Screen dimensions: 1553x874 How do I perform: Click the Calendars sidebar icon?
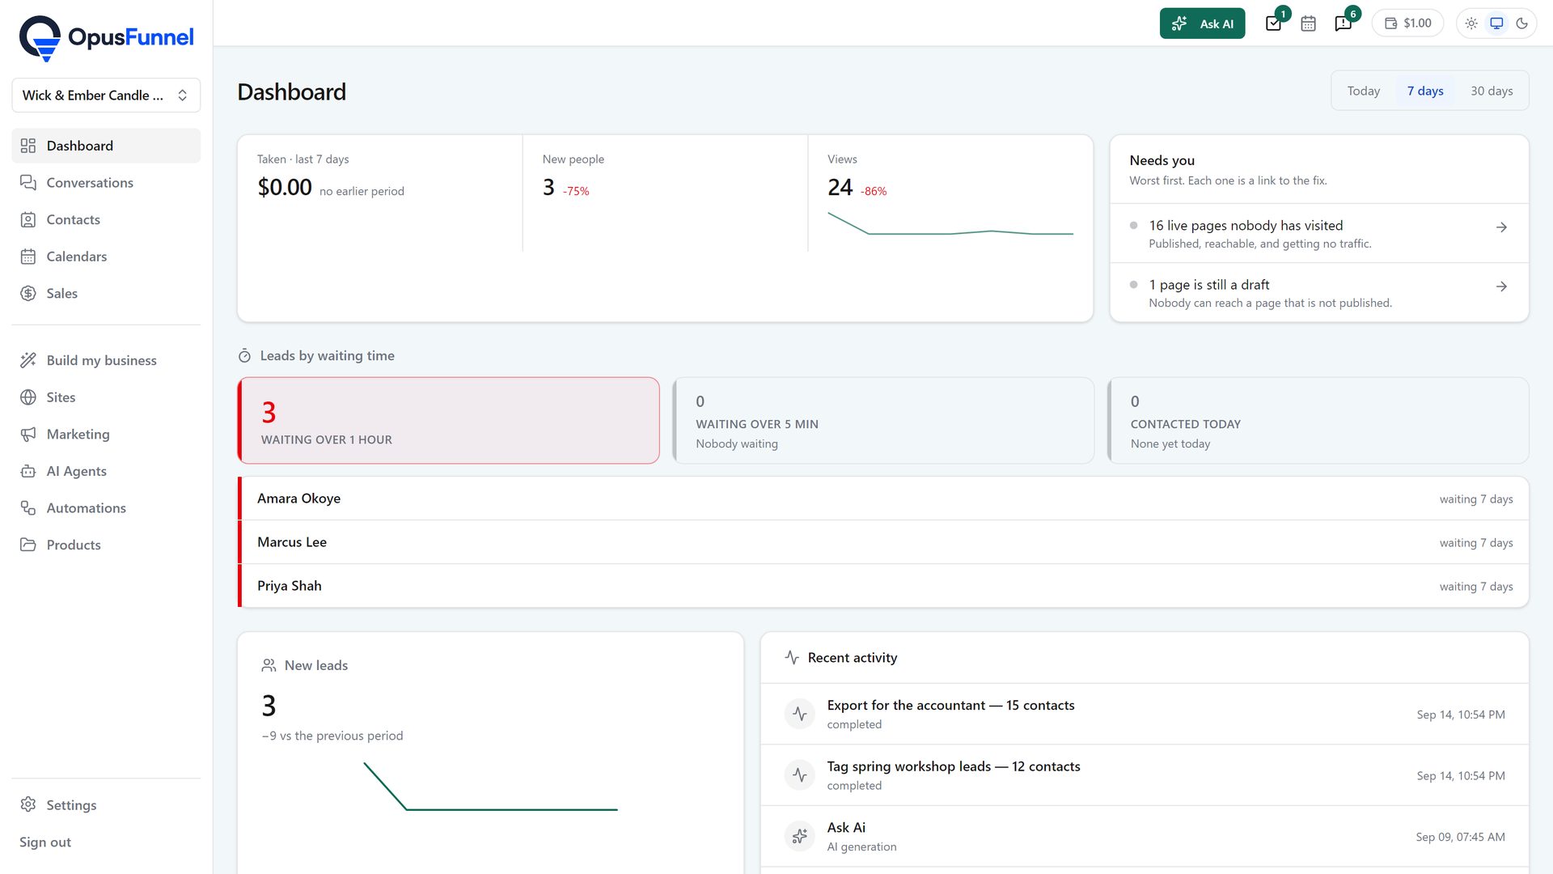[28, 257]
